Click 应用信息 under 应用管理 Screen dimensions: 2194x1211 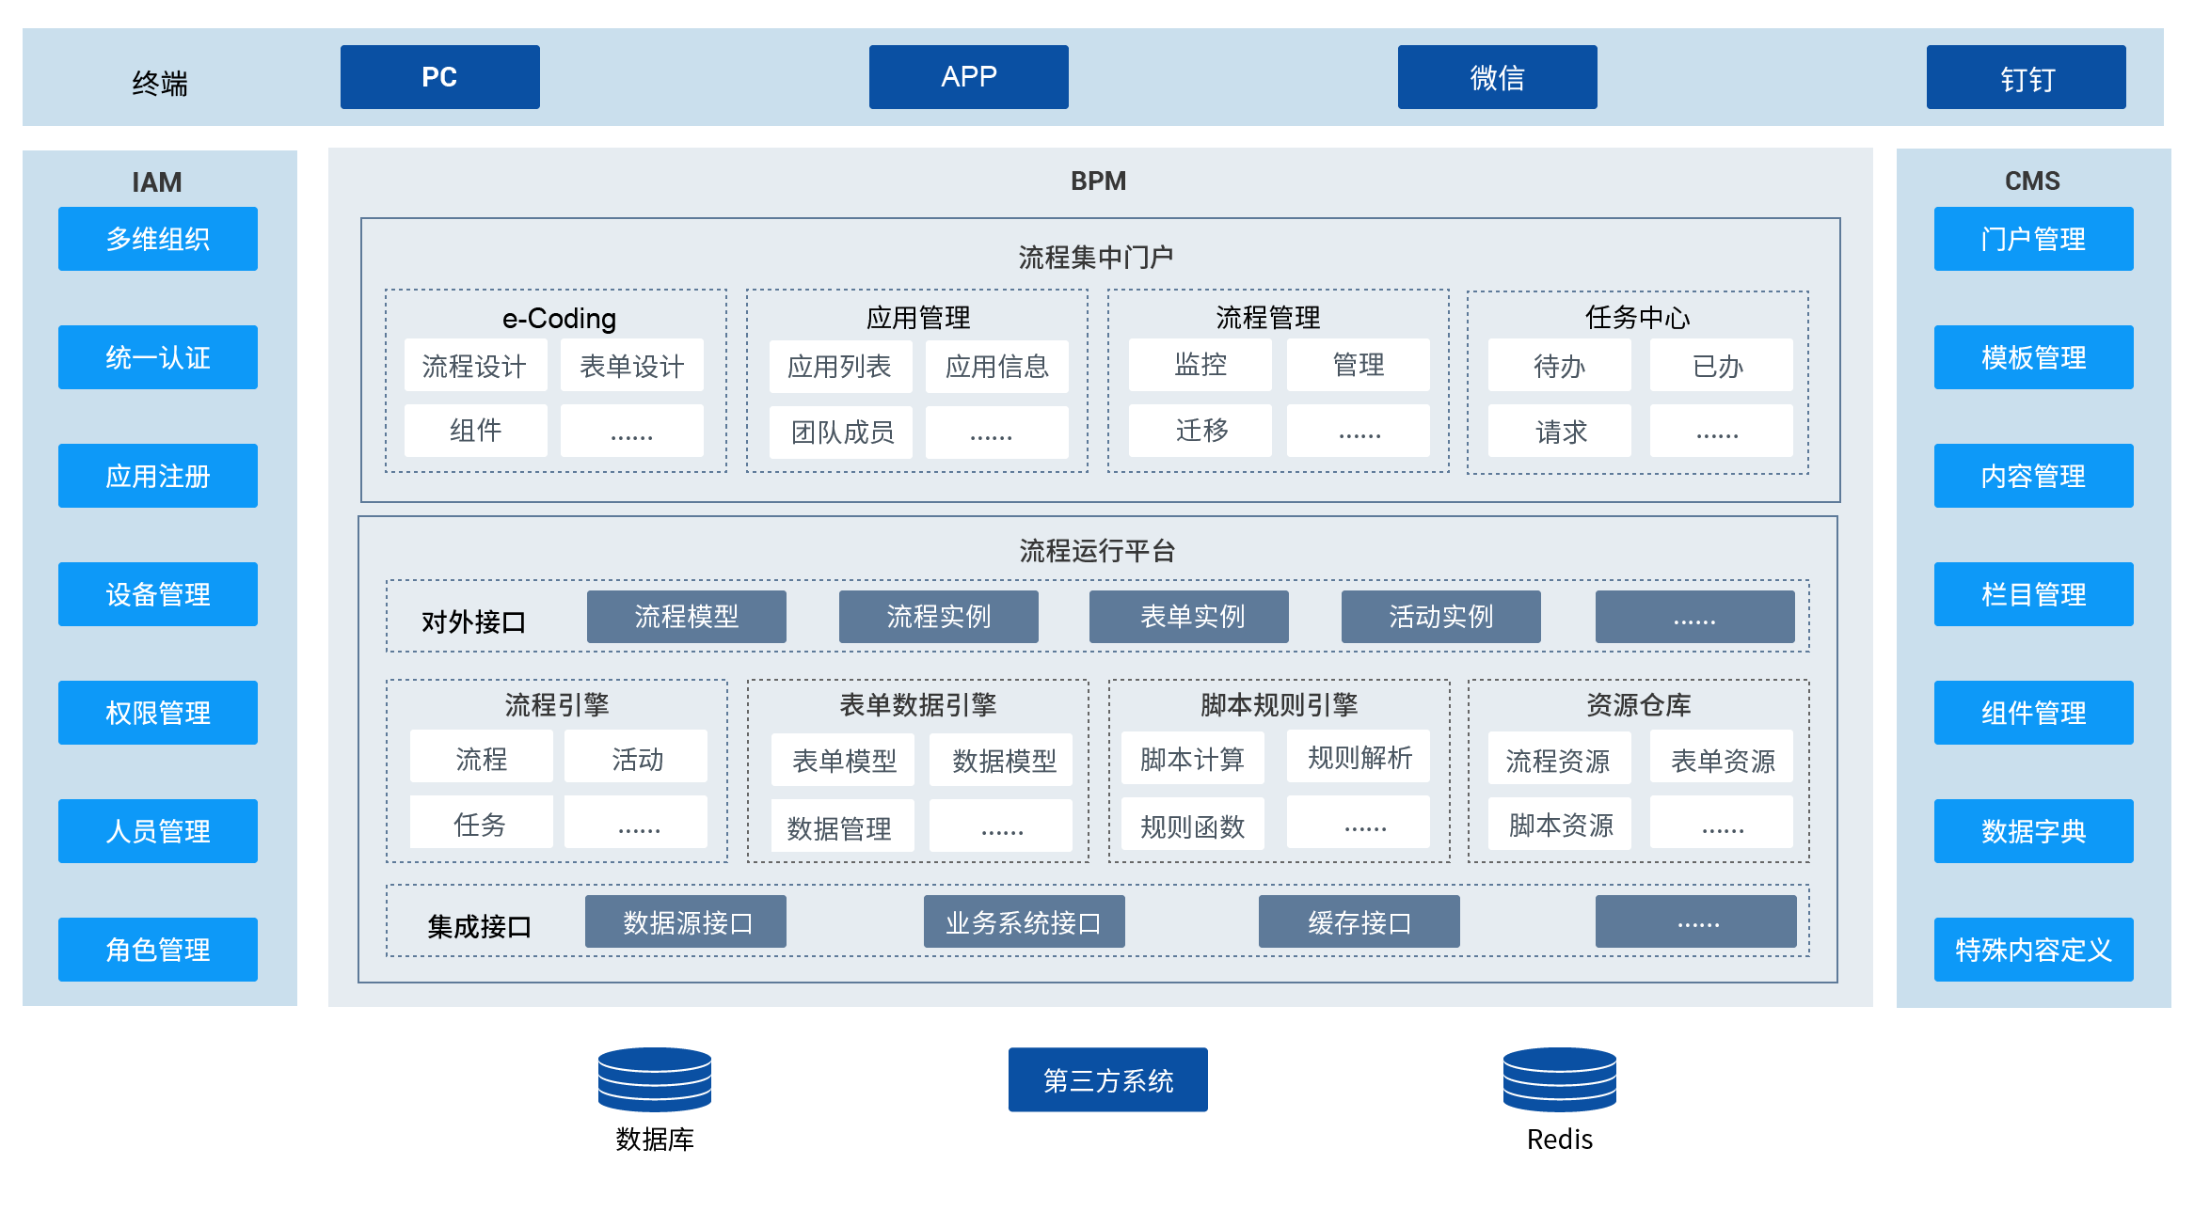[997, 367]
